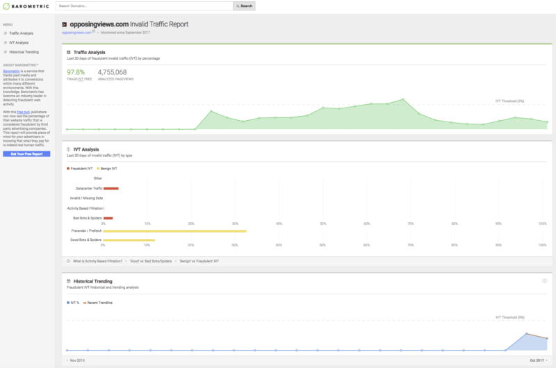Image resolution: width=556 pixels, height=368 pixels.
Task: Follow the Barometric link in the about text
Action: [x=11, y=72]
